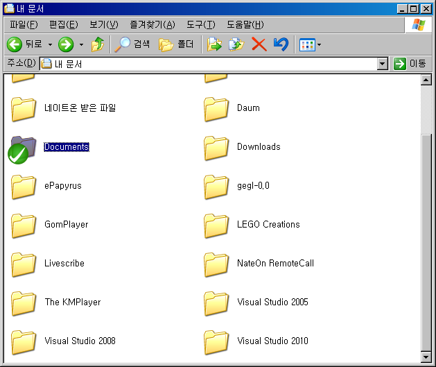The width and height of the screenshot is (436, 367).
Task: Select the gegl-0.0 folder icon
Action: pyautogui.click(x=216, y=187)
